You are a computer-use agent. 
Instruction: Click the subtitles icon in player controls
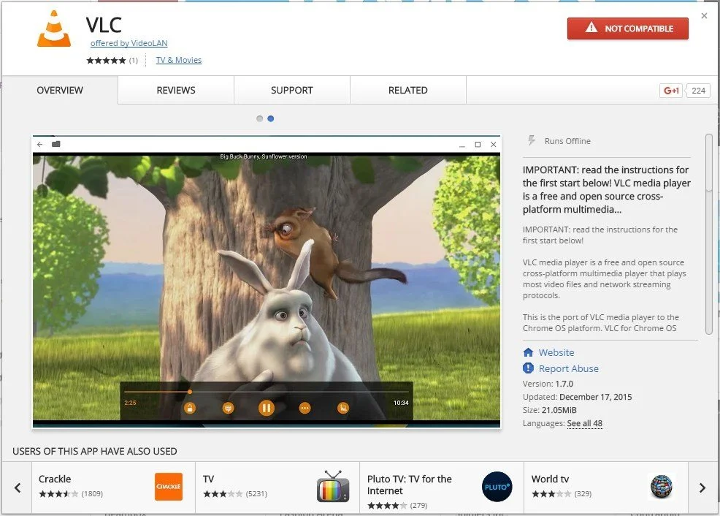[x=229, y=408]
